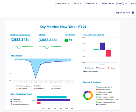This screenshot has height=112, width=136.
Task: Click the EBITDA sparkline
Action: (x=50, y=47)
